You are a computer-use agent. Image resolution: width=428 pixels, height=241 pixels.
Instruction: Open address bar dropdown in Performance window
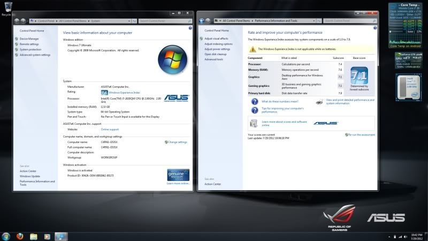point(314,21)
